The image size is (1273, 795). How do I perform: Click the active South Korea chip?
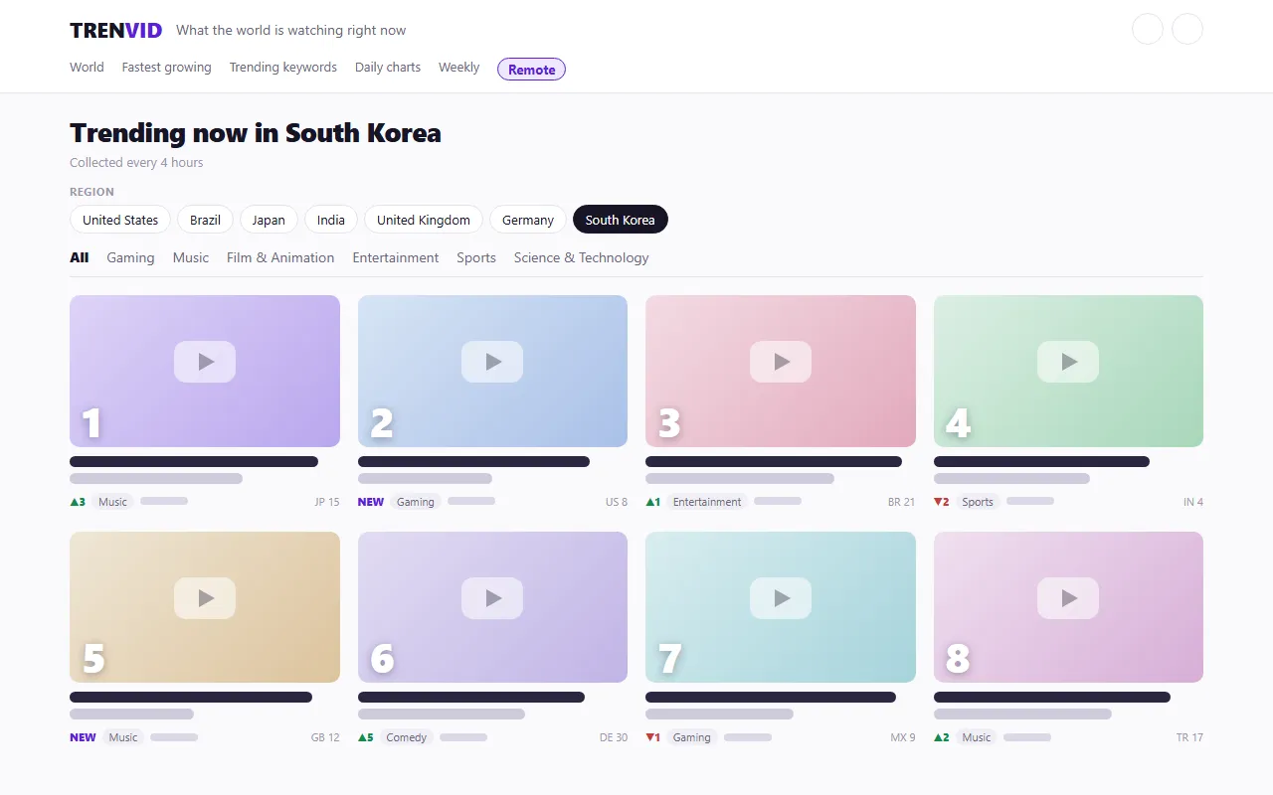(x=621, y=220)
